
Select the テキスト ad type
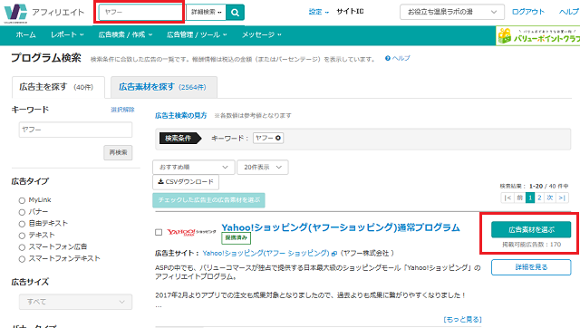22,236
